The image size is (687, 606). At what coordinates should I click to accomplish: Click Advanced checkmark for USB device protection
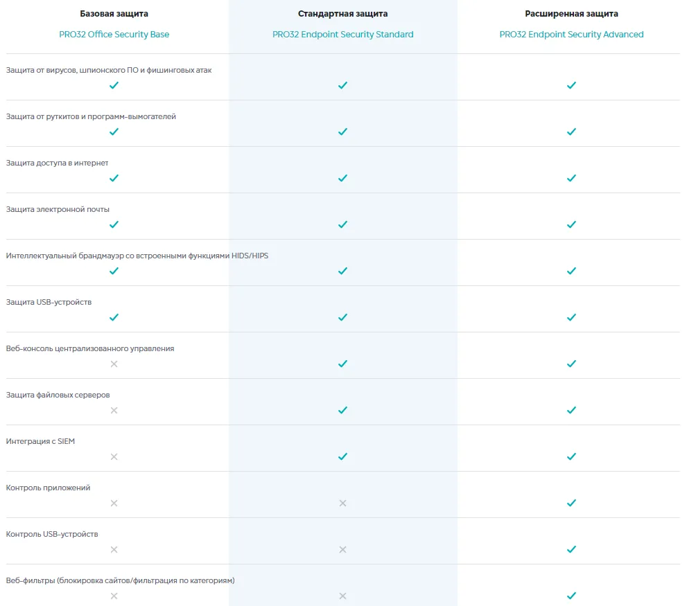click(571, 317)
